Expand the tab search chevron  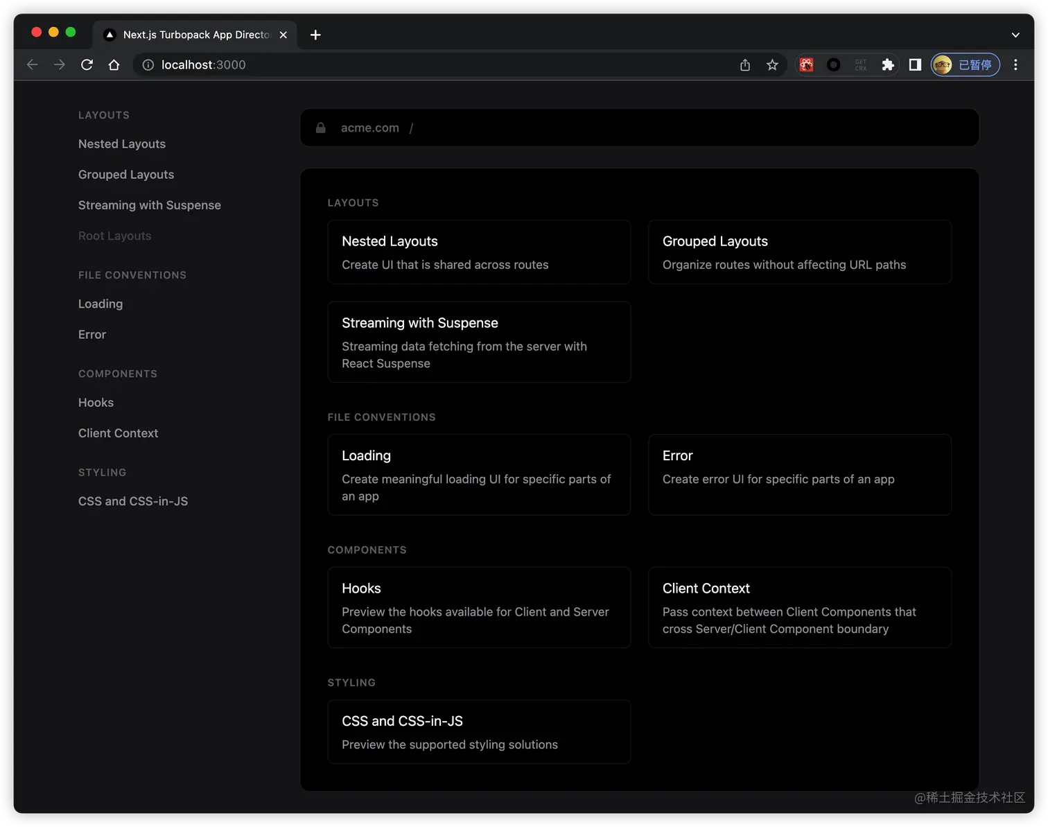tap(1015, 35)
